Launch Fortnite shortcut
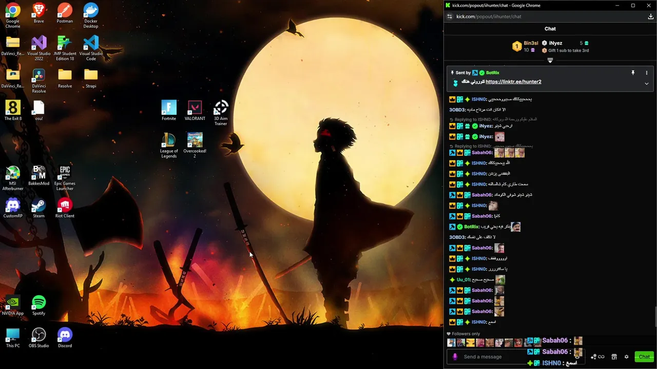This screenshot has width=657, height=369. [x=169, y=111]
